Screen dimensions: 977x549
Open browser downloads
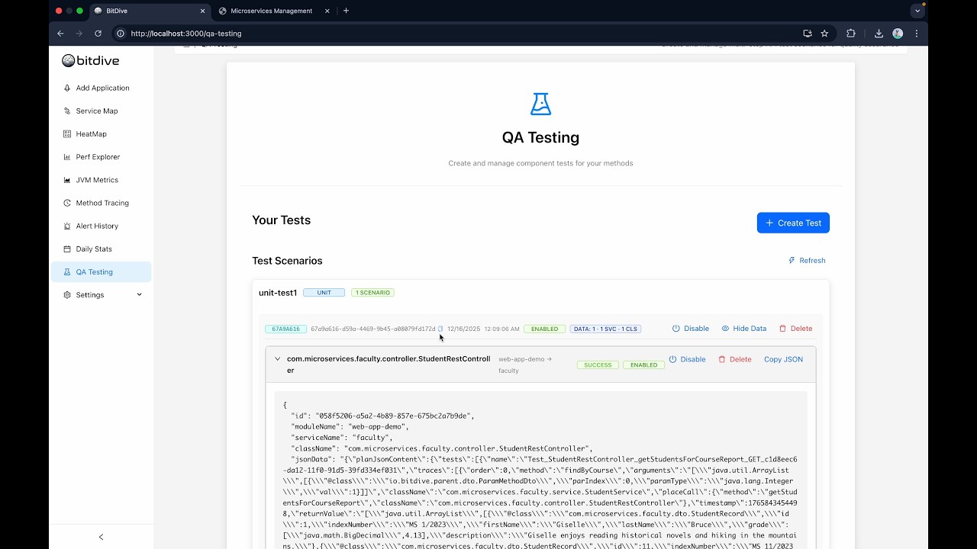(x=879, y=34)
